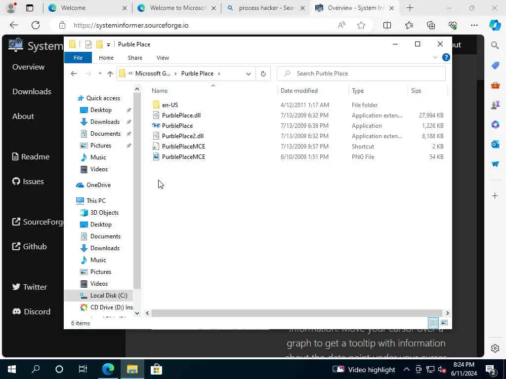Open Edge Copilot sidebar icon
Image resolution: width=506 pixels, height=379 pixels.
(x=495, y=25)
